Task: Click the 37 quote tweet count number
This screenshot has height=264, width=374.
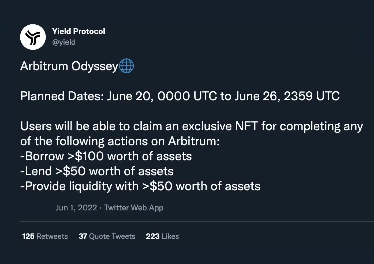Action: coord(83,236)
